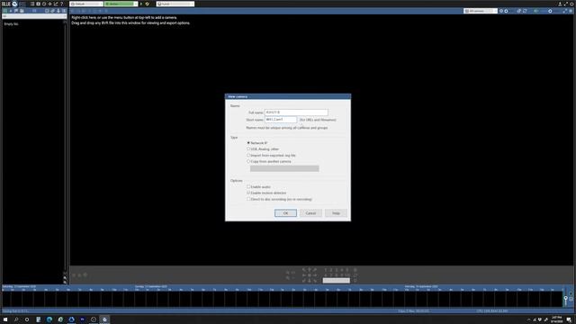Click the video camera icon in top toolbar

click(38, 4)
